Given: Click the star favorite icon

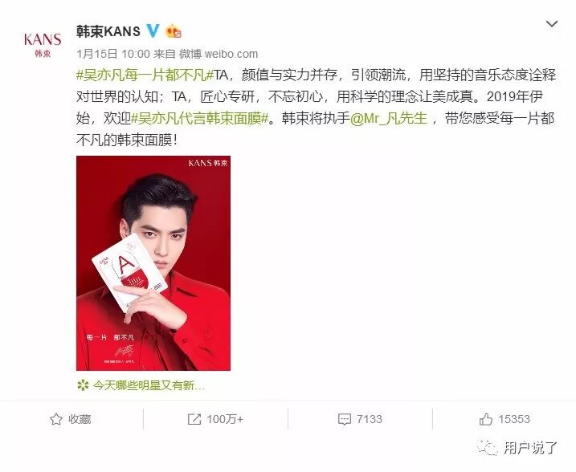Looking at the screenshot, I should pos(56,419).
